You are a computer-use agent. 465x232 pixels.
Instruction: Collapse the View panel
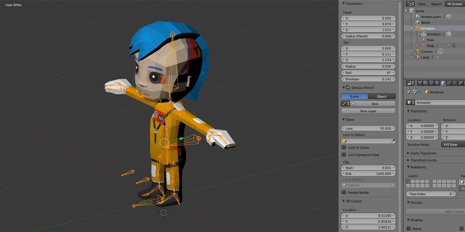(344, 119)
